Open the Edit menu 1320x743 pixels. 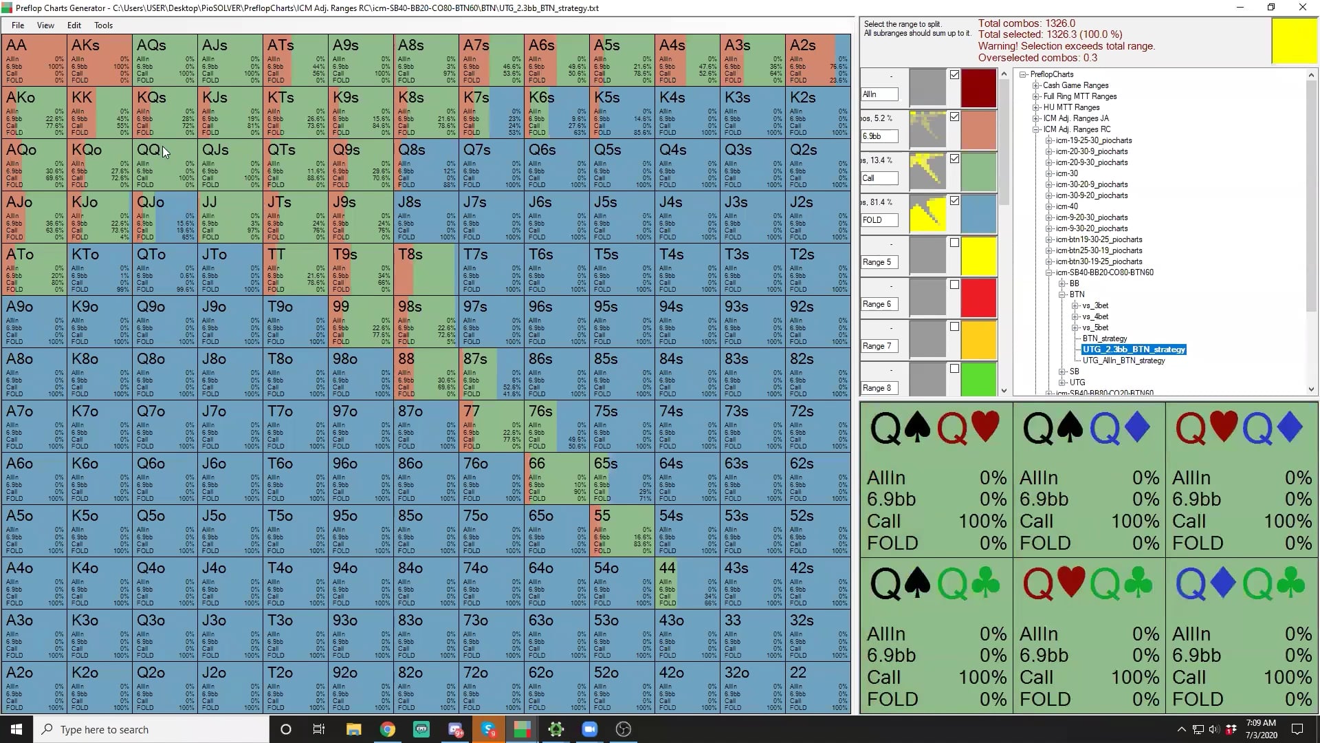[x=74, y=25]
